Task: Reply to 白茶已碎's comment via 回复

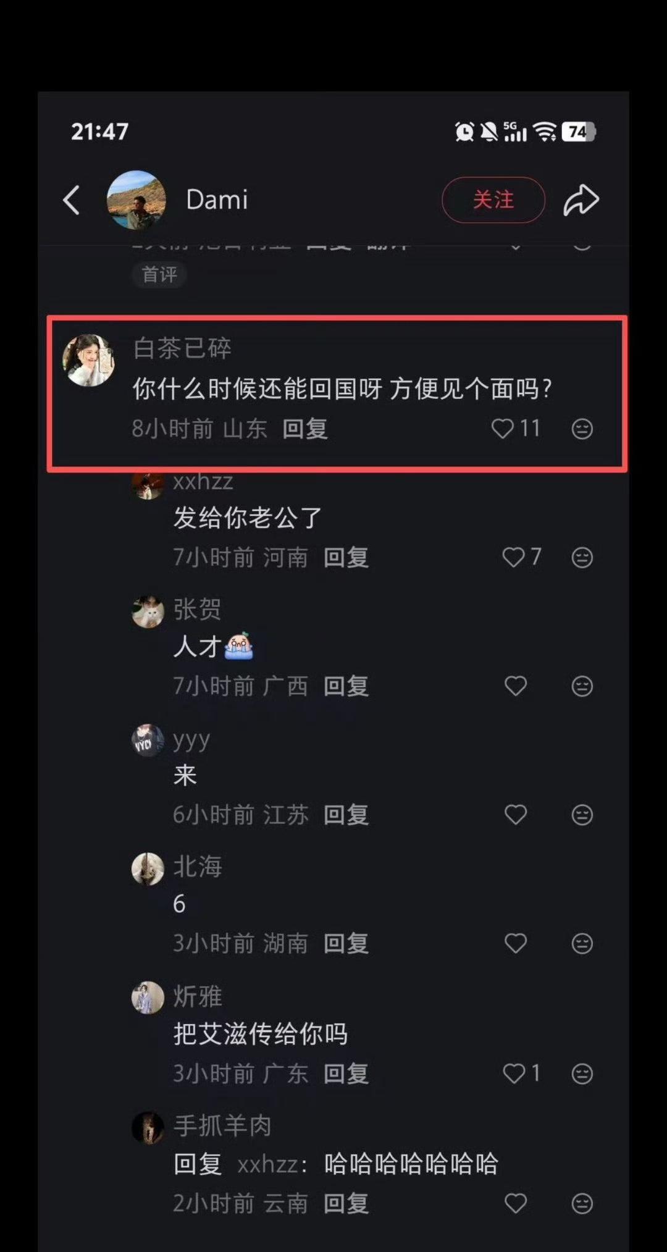Action: click(x=304, y=429)
